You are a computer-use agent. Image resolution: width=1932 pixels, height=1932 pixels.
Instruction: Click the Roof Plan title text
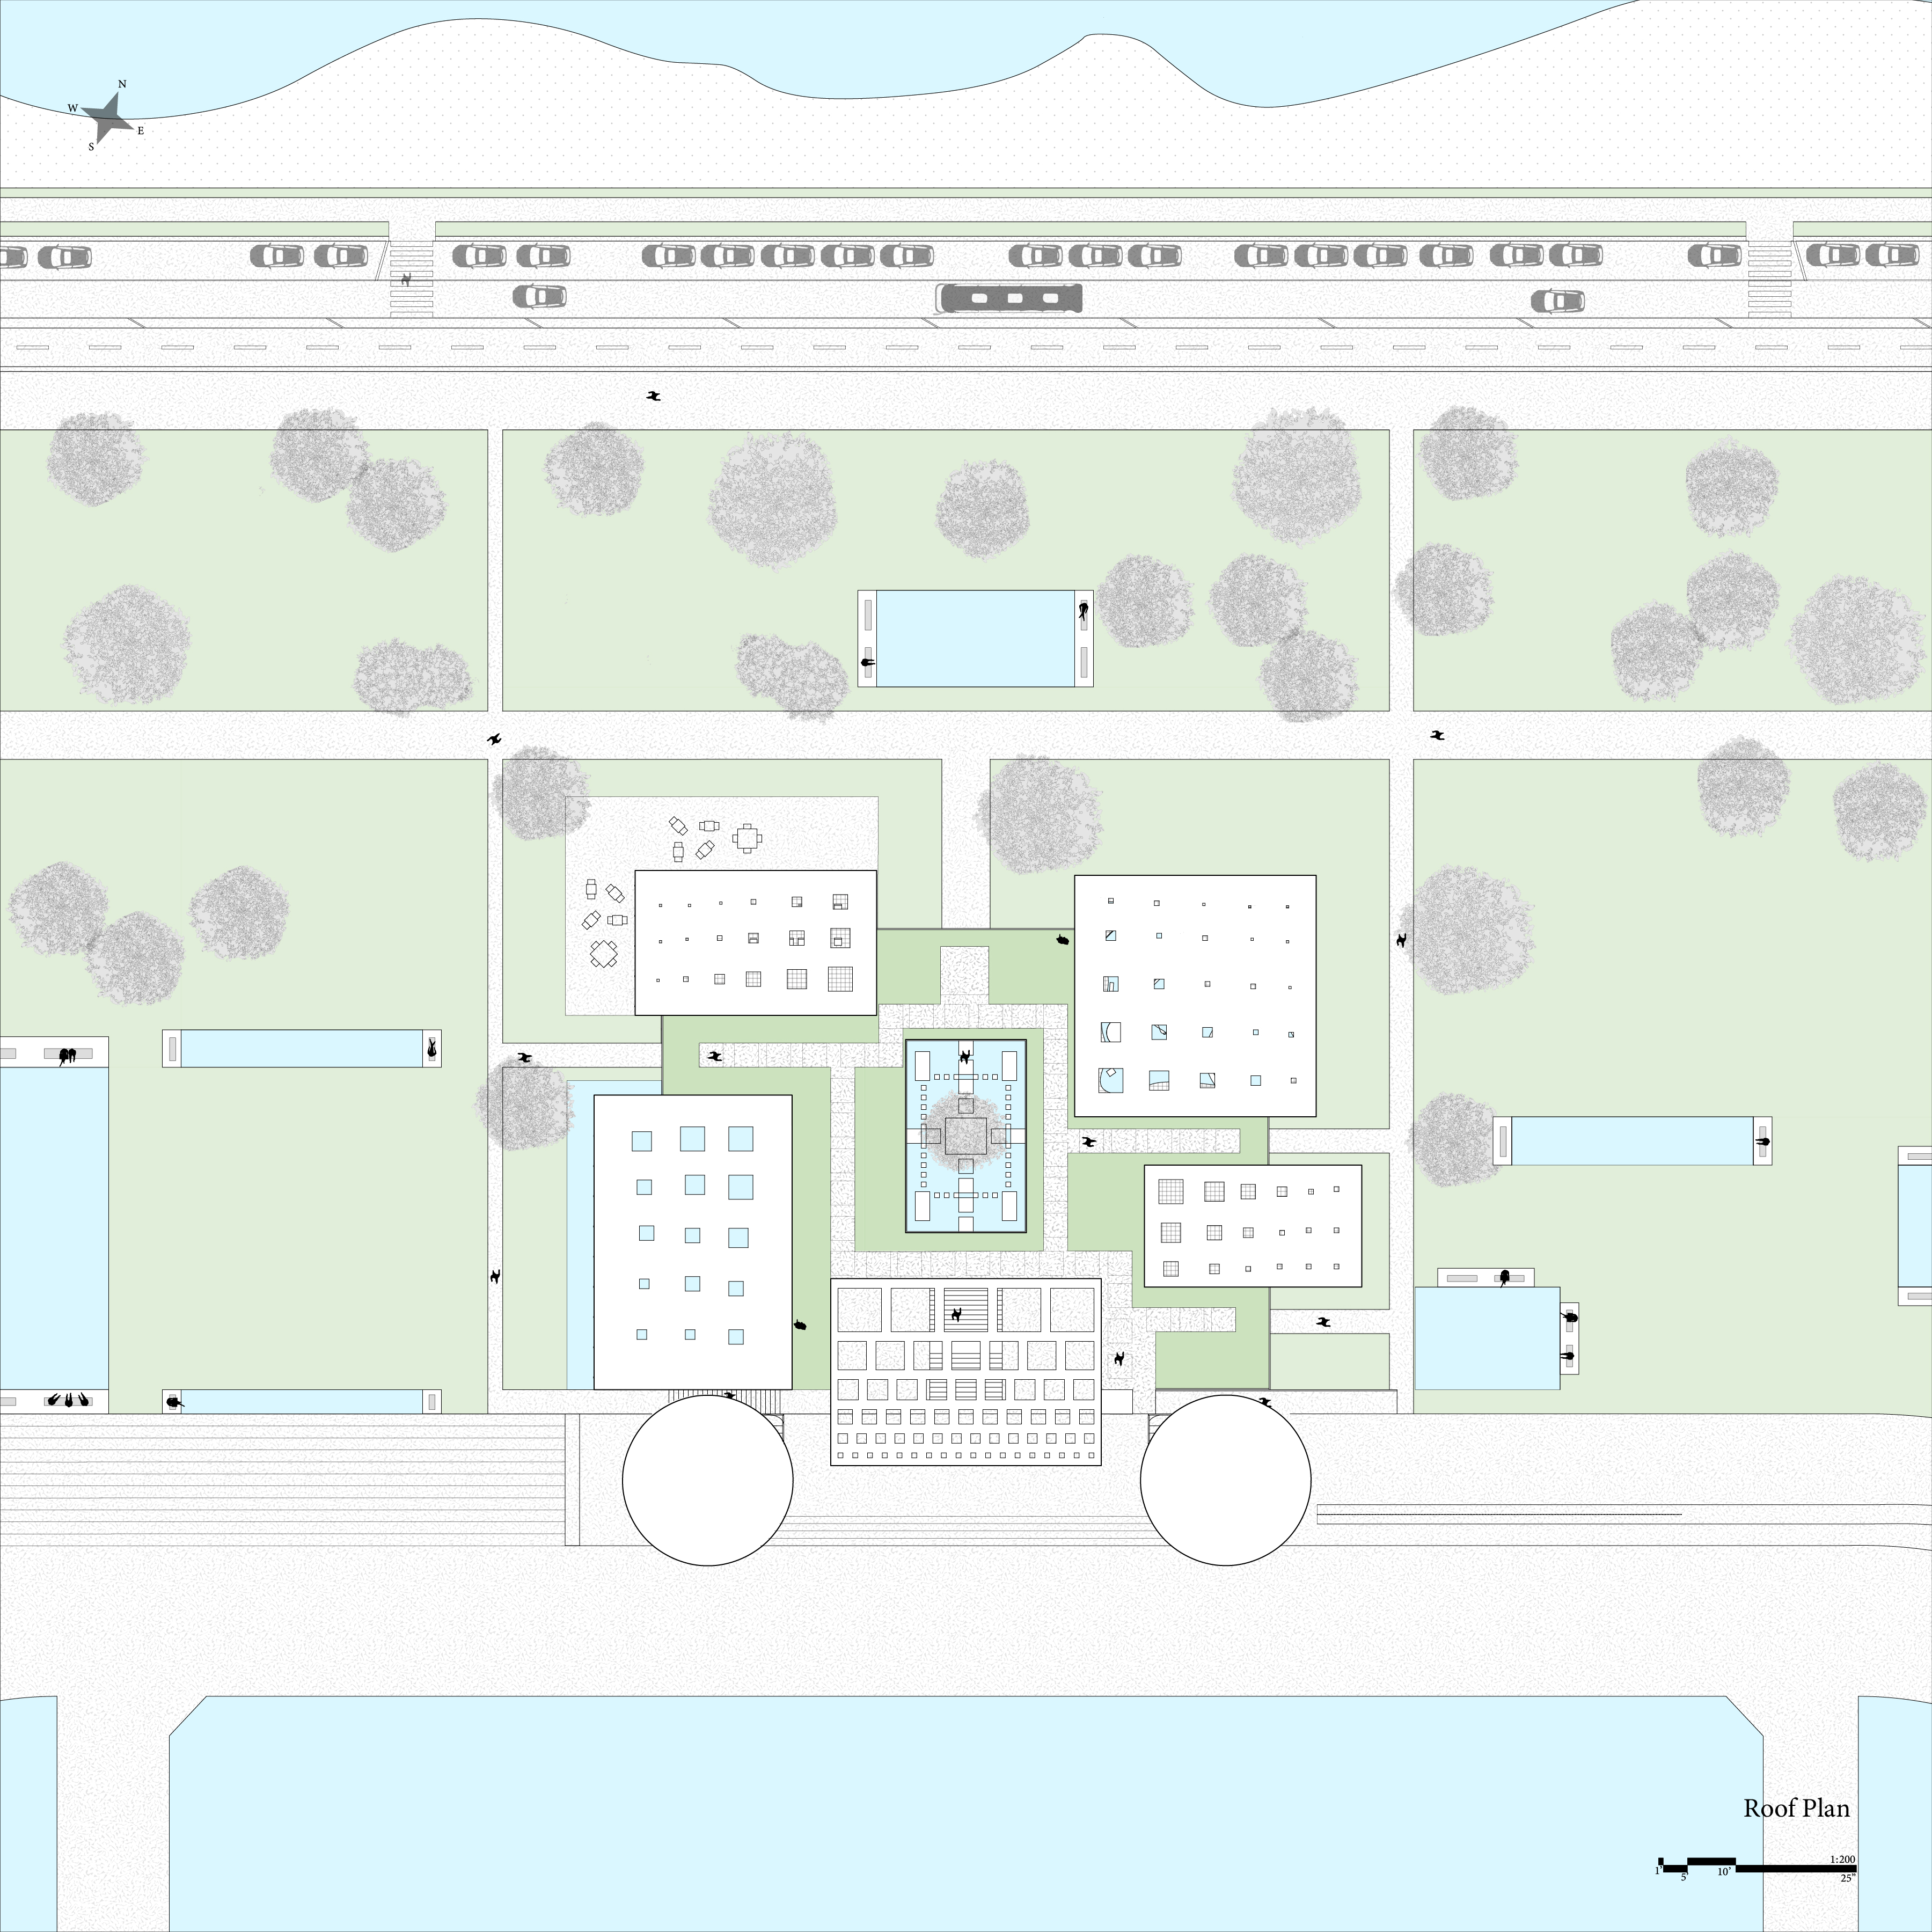[1796, 1808]
